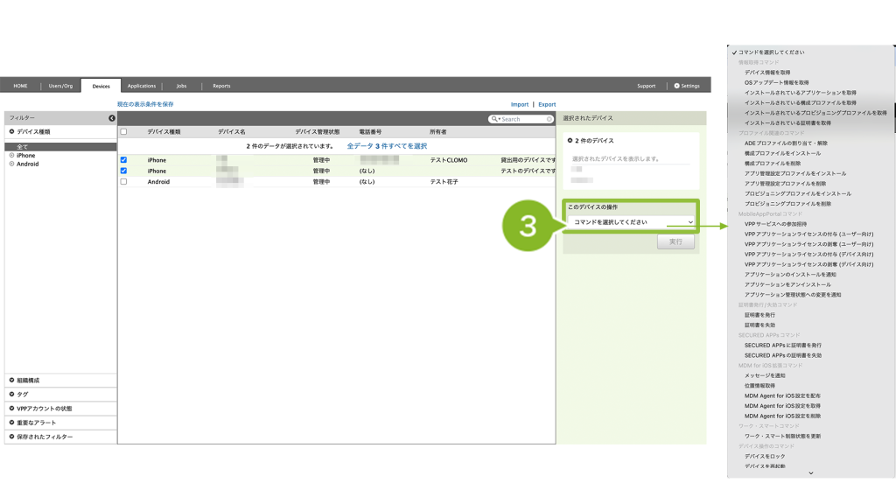Click the expand icon beside iPhone filter

point(11,155)
